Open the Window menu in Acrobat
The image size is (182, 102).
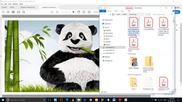[x=15, y=4]
